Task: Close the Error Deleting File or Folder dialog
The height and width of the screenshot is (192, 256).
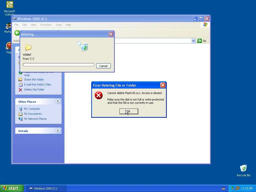Action: coord(162,85)
